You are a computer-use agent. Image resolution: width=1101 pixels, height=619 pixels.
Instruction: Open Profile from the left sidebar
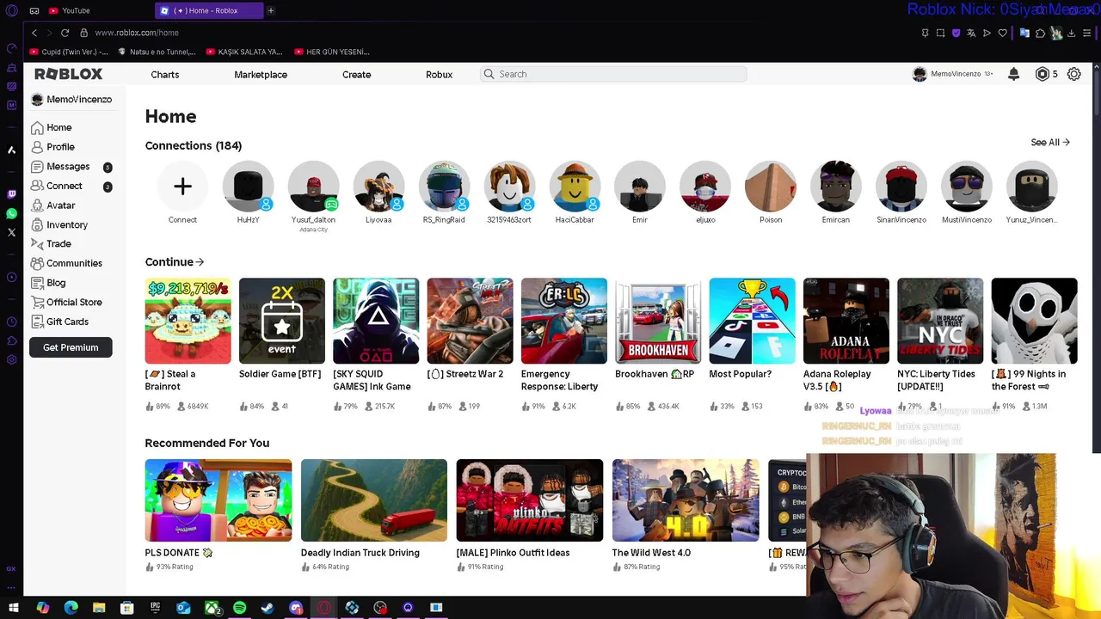tap(52, 147)
